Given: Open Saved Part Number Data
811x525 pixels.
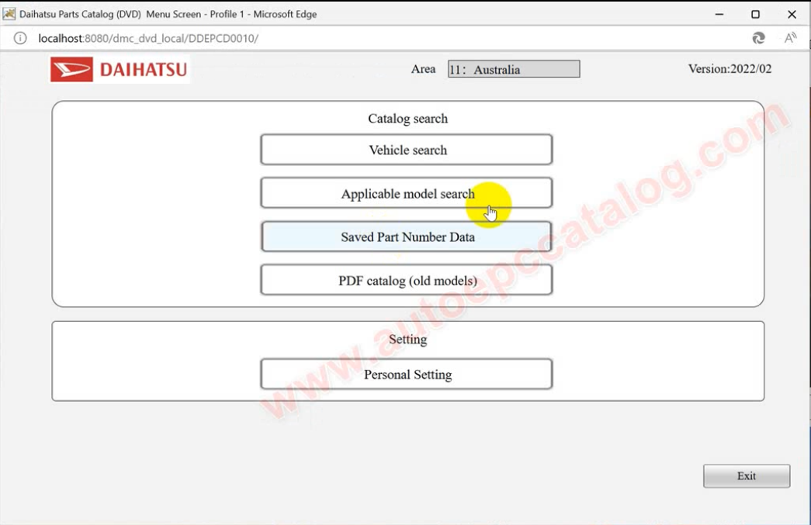Looking at the screenshot, I should tap(406, 237).
